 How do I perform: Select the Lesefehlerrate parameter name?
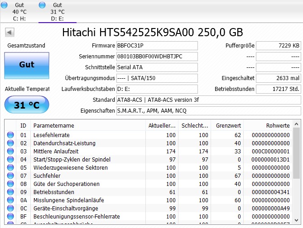pos(51,135)
